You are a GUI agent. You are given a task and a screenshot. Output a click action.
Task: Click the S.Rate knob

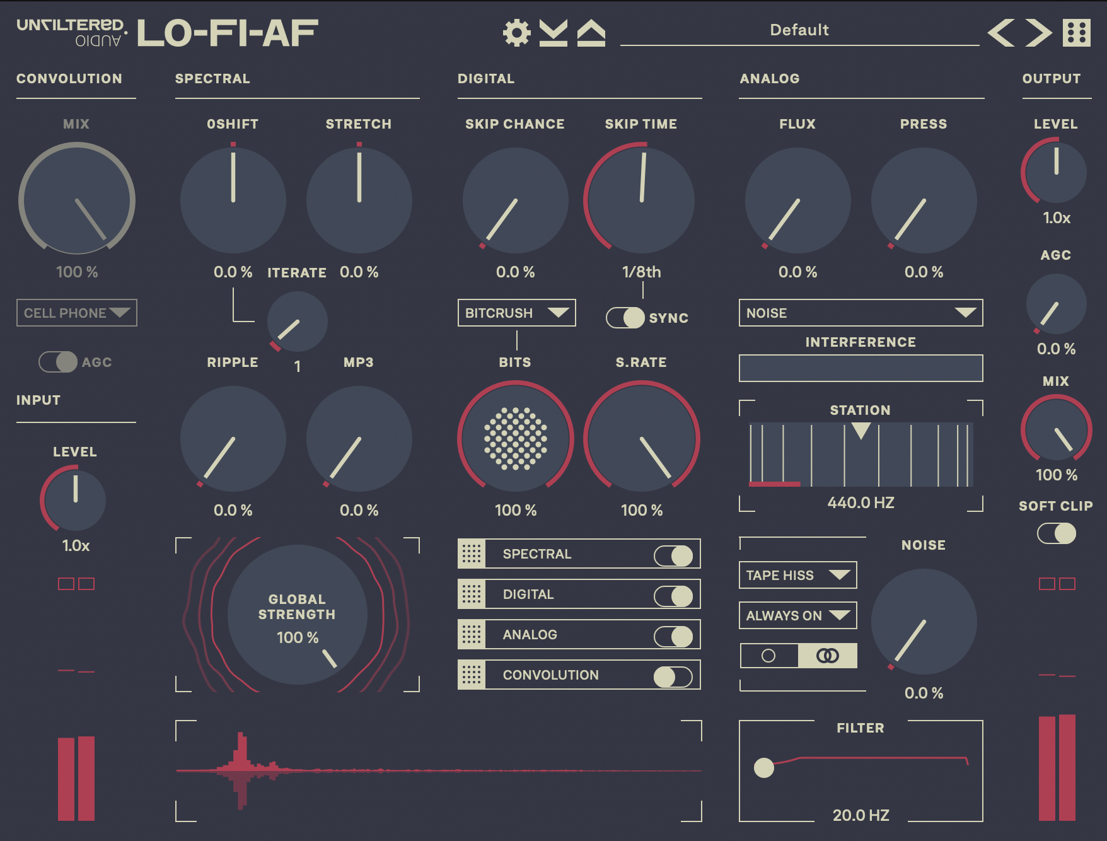[642, 439]
